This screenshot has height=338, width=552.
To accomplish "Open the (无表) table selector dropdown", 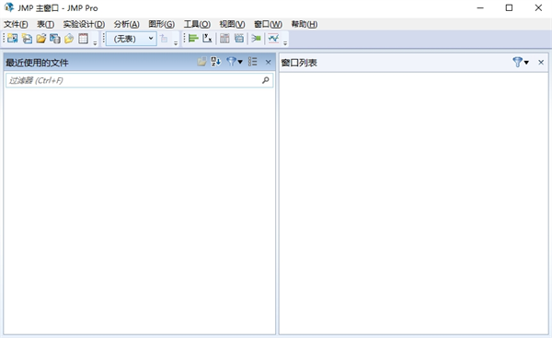I will click(132, 39).
